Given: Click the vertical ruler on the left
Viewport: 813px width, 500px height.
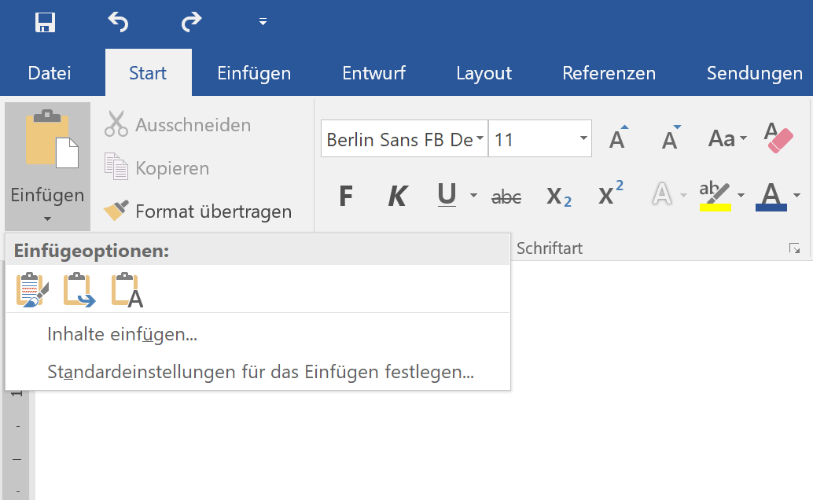Looking at the screenshot, I should pos(17,444).
